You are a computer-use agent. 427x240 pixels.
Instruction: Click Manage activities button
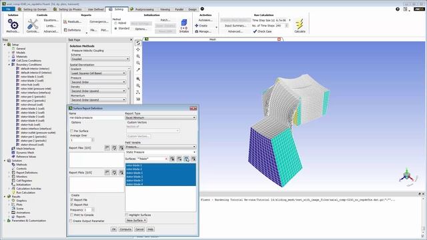pyautogui.click(x=203, y=31)
